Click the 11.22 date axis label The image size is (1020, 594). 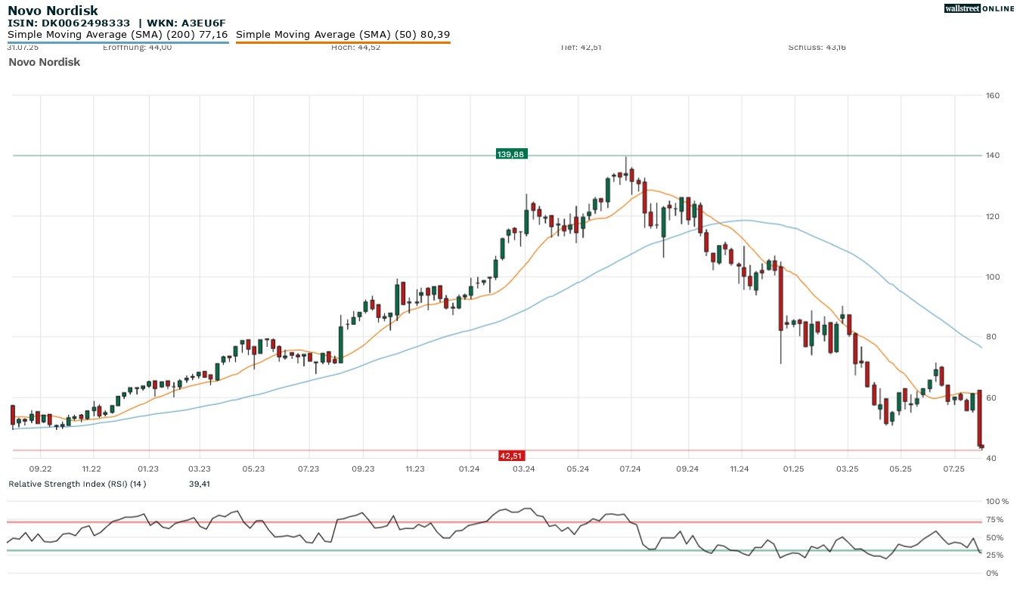91,469
